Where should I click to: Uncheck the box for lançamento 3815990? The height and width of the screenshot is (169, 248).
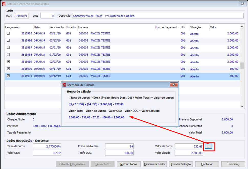[x=8, y=69]
